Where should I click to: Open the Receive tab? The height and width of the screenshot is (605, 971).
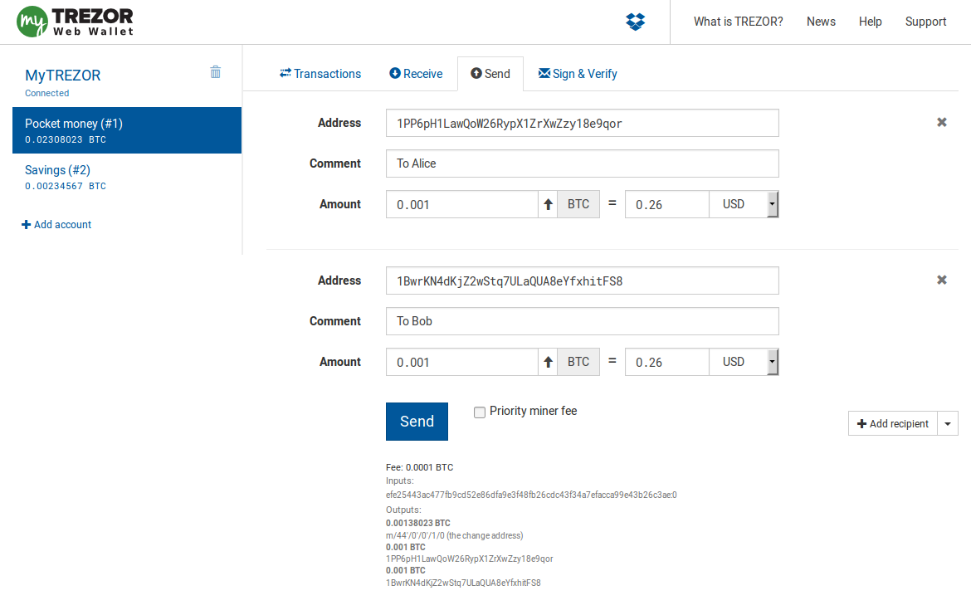[x=416, y=74]
